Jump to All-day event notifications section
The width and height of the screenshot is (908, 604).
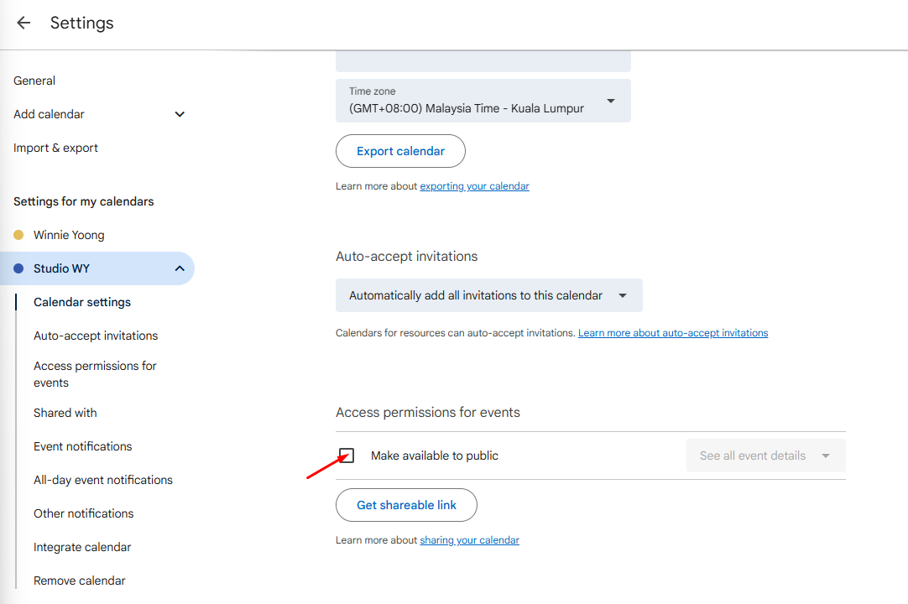(103, 480)
